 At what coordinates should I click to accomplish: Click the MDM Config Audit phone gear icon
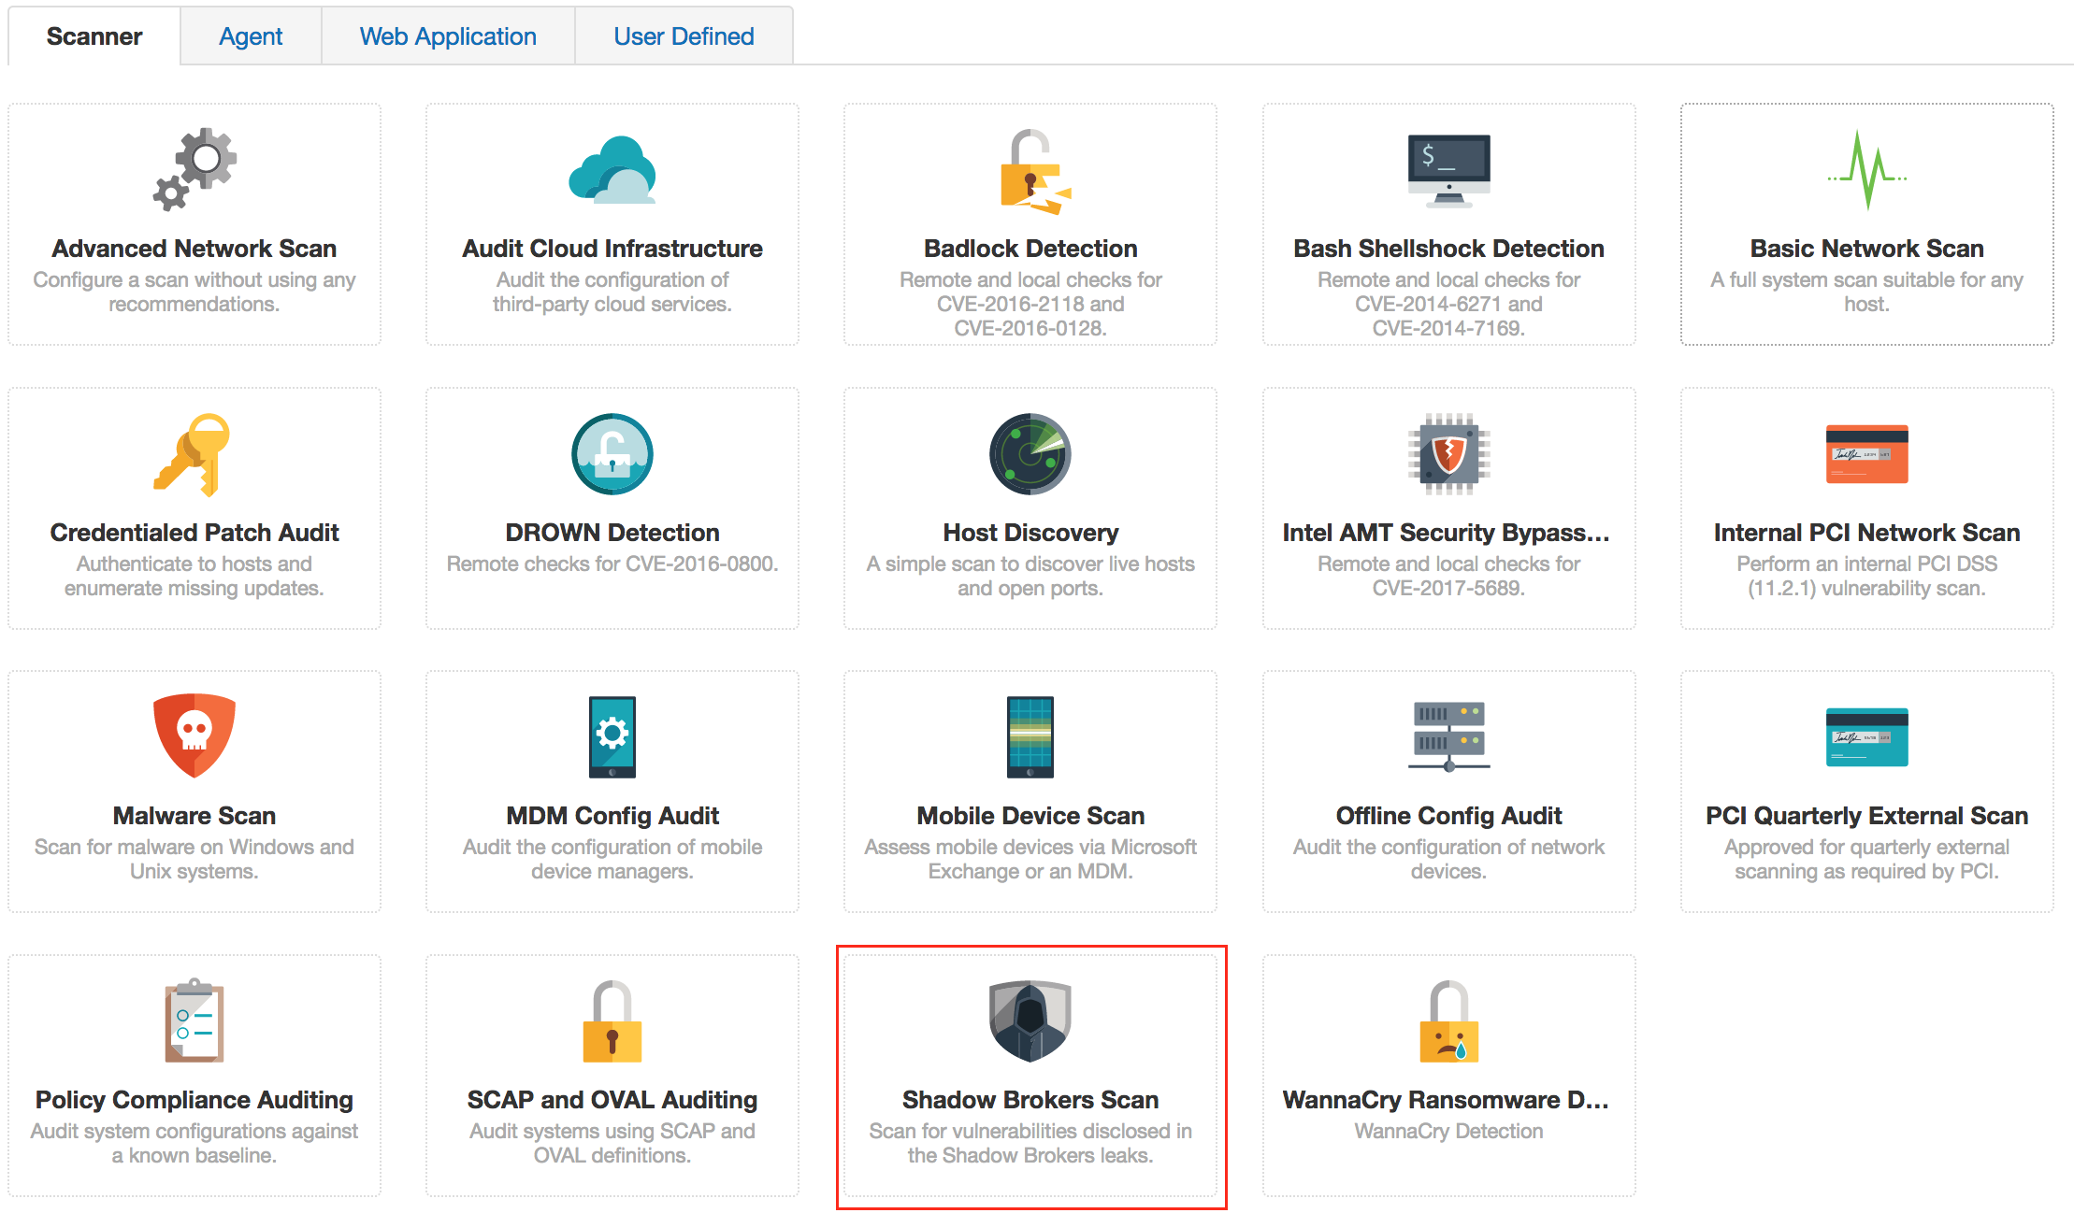pyautogui.click(x=612, y=737)
